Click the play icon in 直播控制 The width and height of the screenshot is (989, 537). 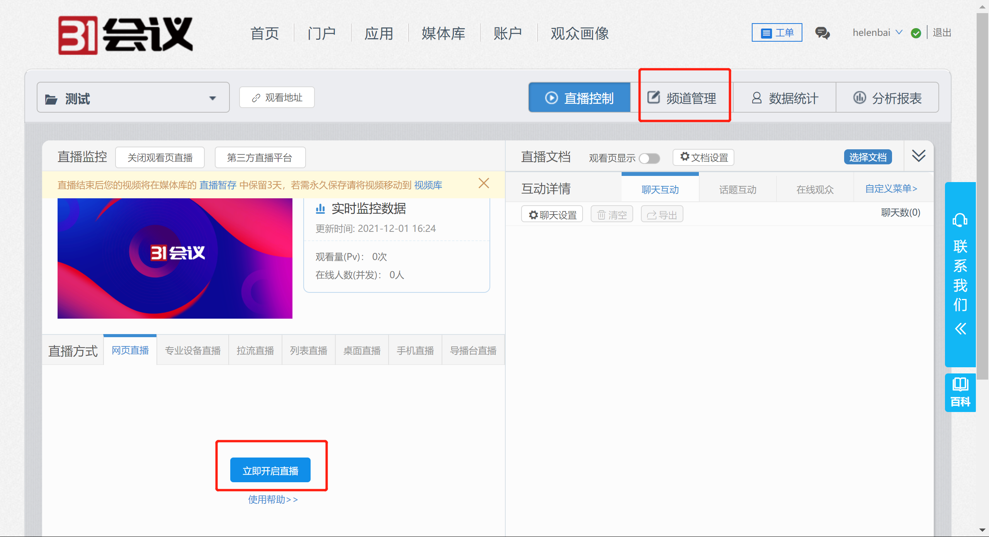click(551, 98)
